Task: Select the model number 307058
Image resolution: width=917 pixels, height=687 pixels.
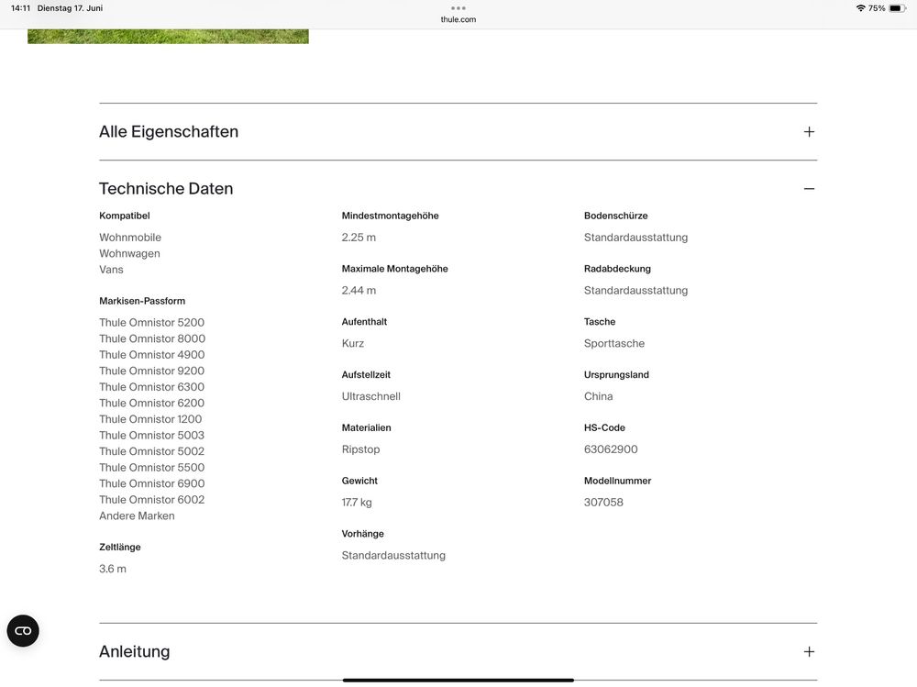Action: 603,502
